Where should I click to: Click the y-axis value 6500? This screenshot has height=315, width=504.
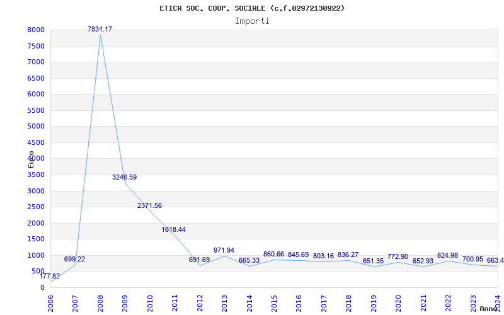pos(36,78)
